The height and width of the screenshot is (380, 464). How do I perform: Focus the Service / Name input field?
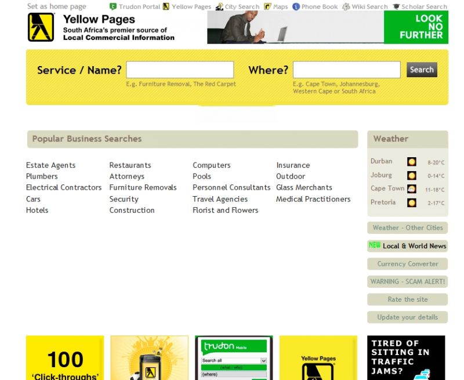180,70
